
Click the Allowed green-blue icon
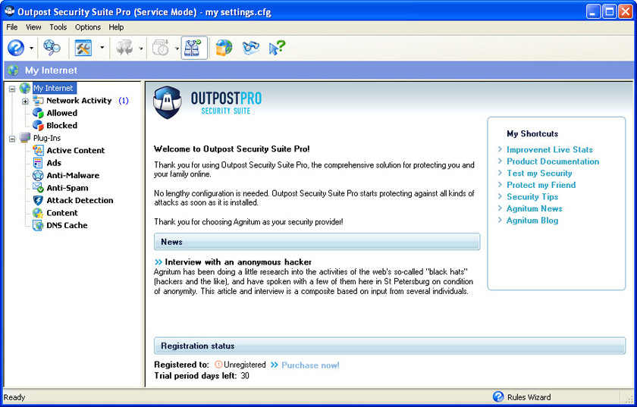pyautogui.click(x=38, y=113)
